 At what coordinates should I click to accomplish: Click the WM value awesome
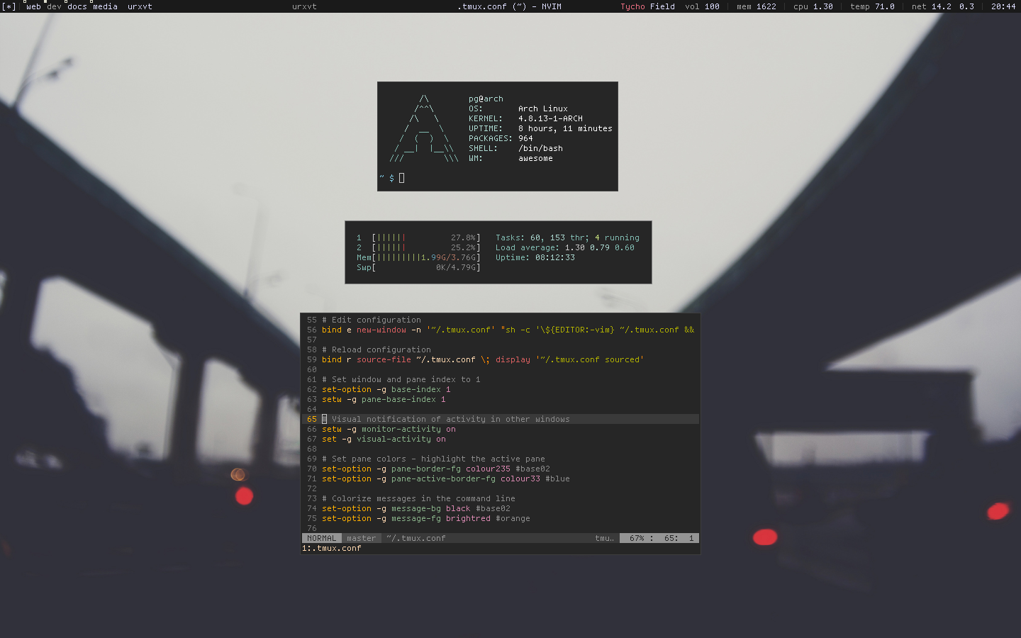[535, 158]
